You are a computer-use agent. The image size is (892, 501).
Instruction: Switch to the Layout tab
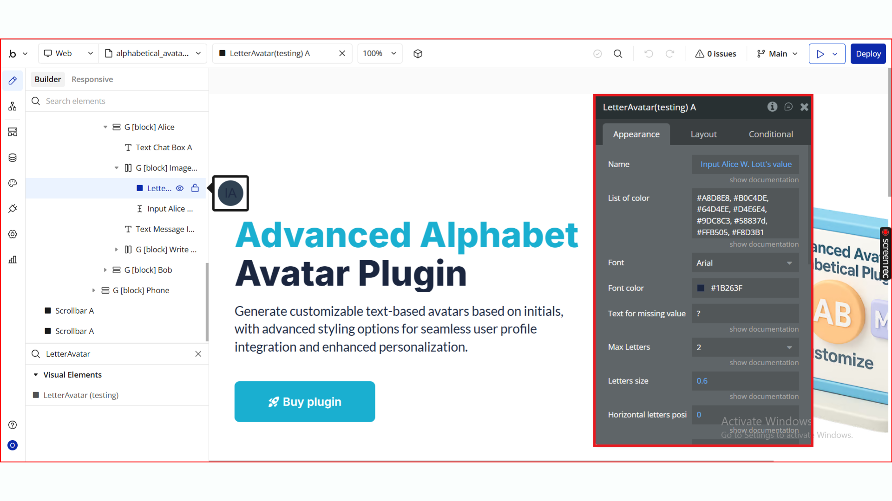[703, 135]
